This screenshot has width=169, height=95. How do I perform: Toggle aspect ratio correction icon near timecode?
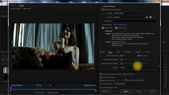point(74,85)
